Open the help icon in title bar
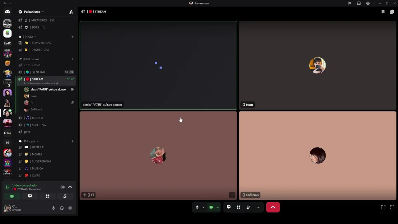398x224 pixels. tap(368, 3)
